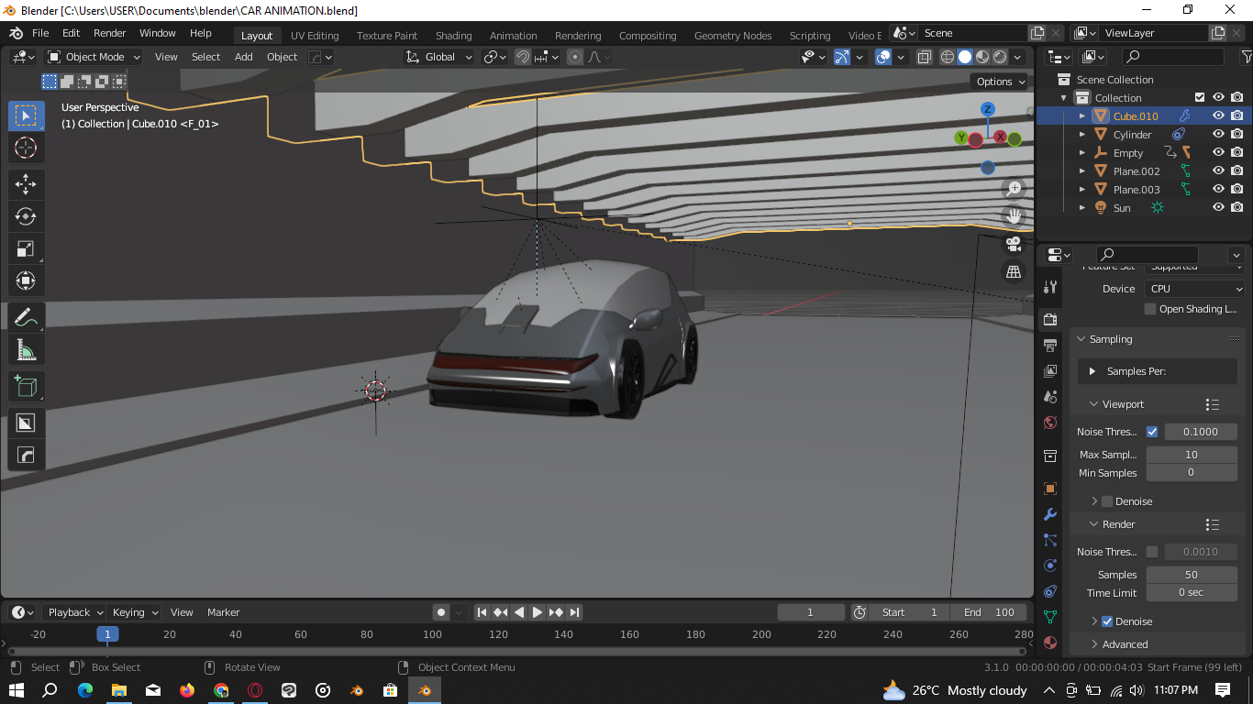Open the Device CPU dropdown
This screenshot has width=1253, height=704.
[1194, 289]
